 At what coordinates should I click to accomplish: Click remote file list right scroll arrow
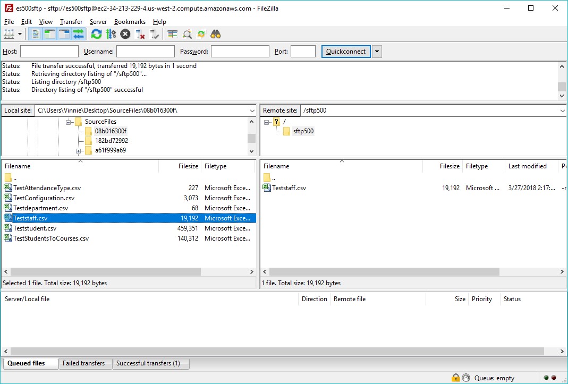click(562, 271)
